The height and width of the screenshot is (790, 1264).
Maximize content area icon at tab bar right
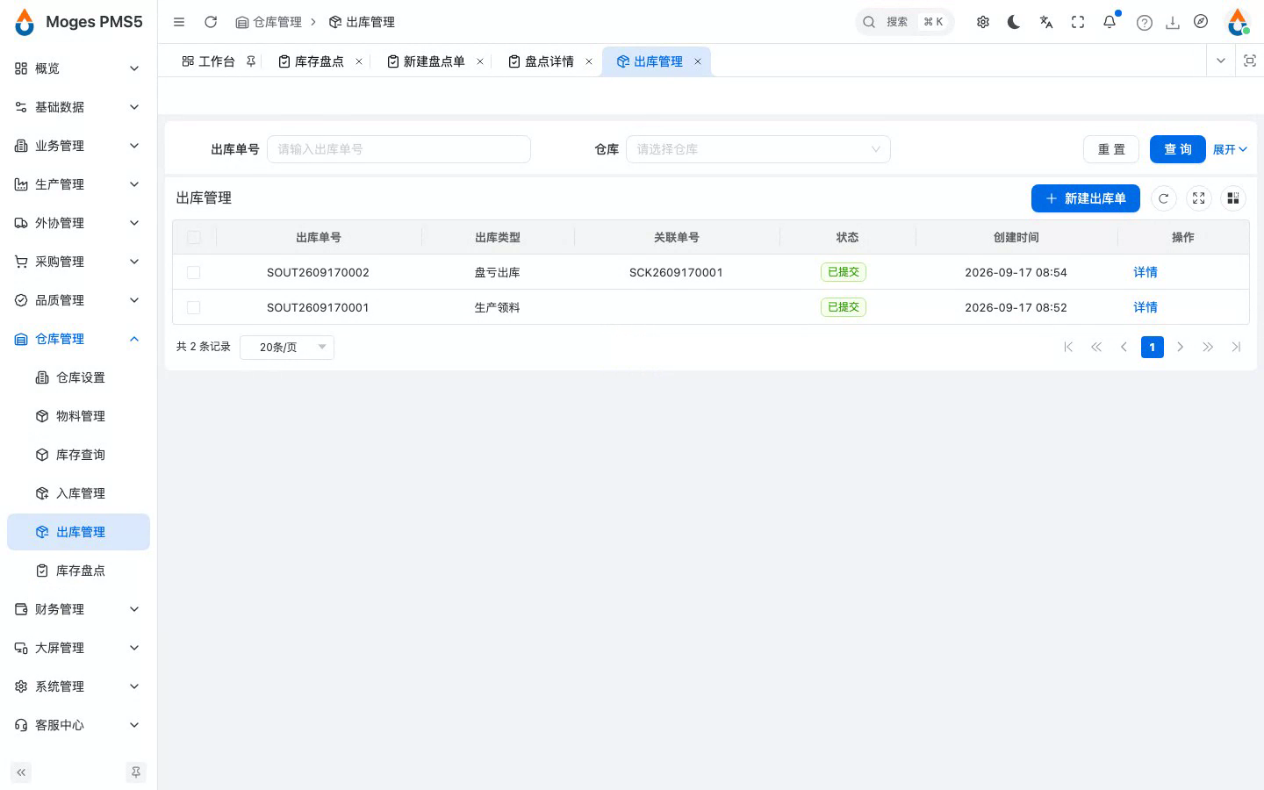click(1250, 61)
